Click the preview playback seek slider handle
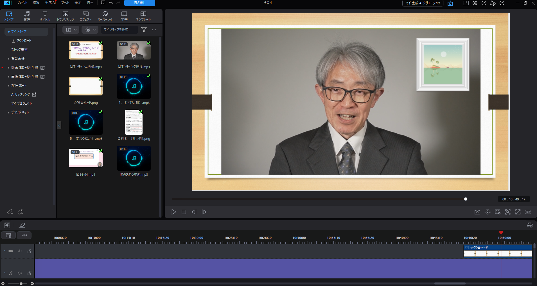 [466, 199]
